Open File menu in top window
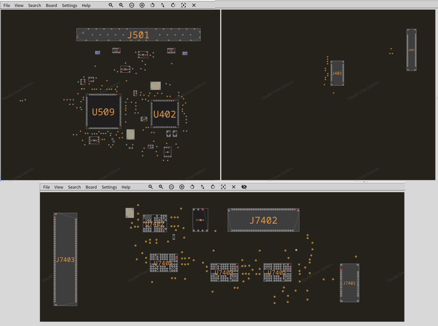Screen dimensions: 438x326 point(7,5)
